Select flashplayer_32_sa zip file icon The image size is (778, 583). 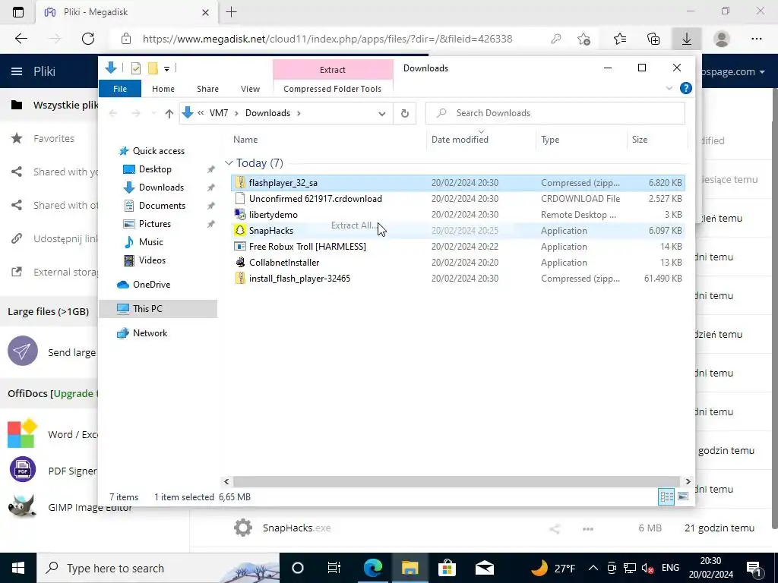coord(240,182)
